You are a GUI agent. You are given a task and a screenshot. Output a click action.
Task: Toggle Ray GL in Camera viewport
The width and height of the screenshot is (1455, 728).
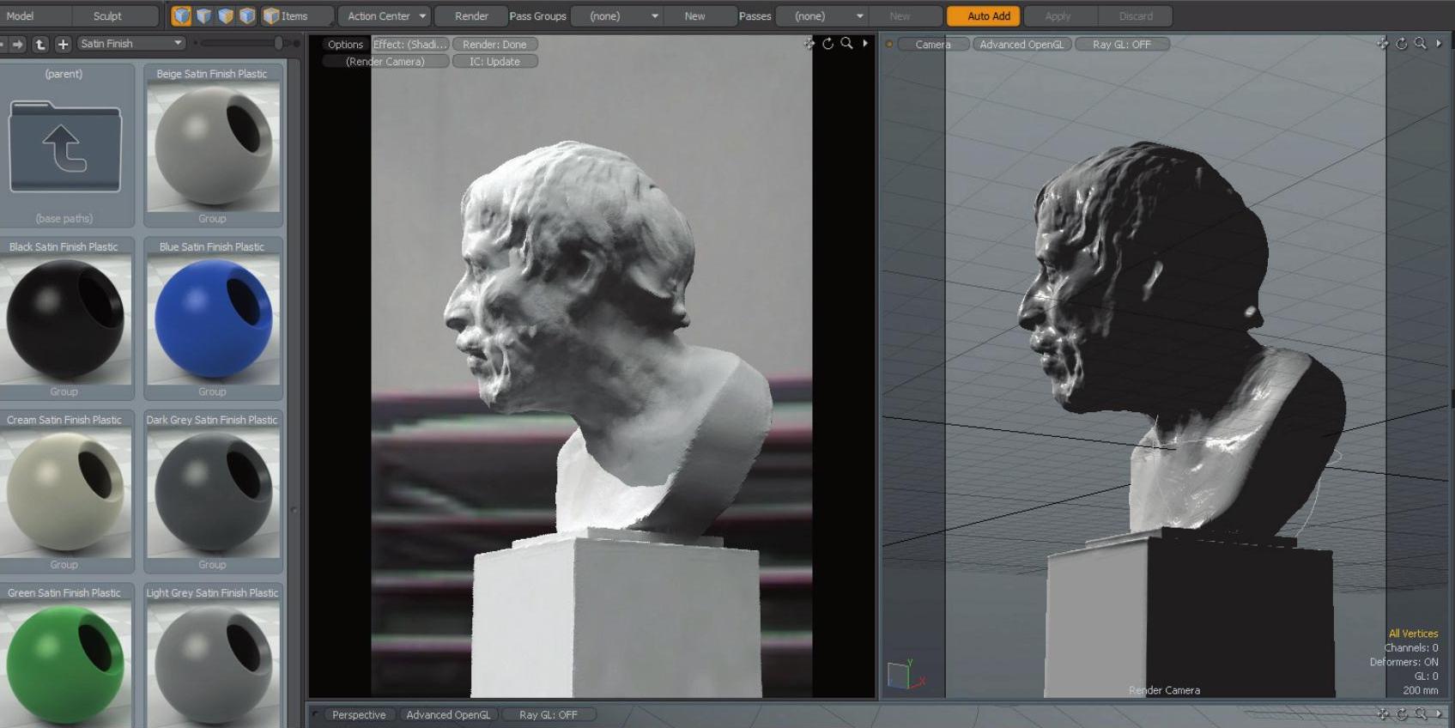tap(1121, 45)
